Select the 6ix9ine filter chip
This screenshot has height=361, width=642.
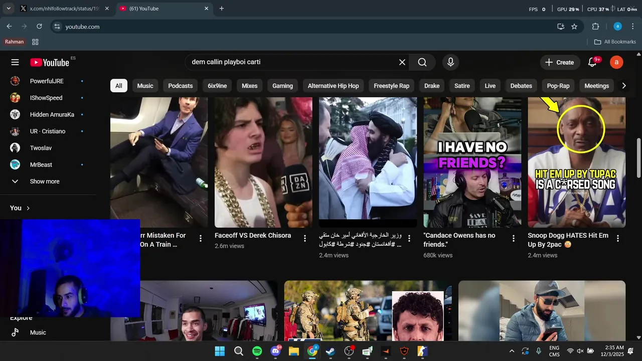217,86
